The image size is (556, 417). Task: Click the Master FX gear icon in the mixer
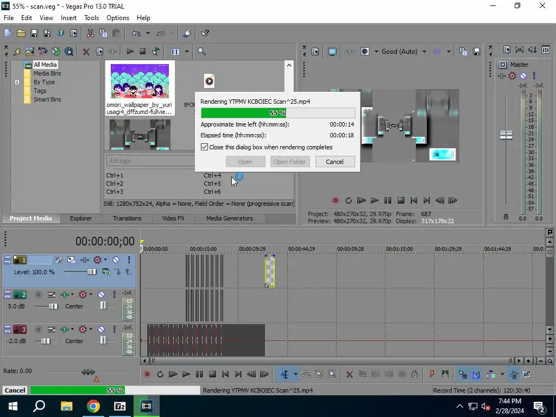pos(512,75)
